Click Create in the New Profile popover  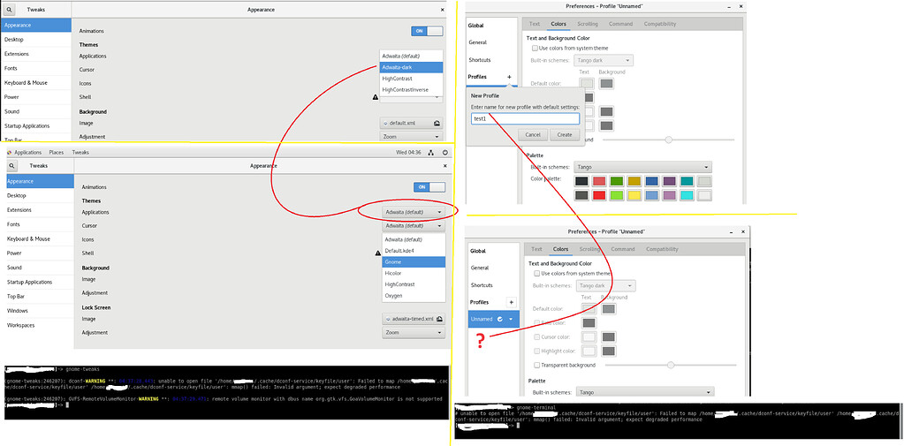(565, 135)
